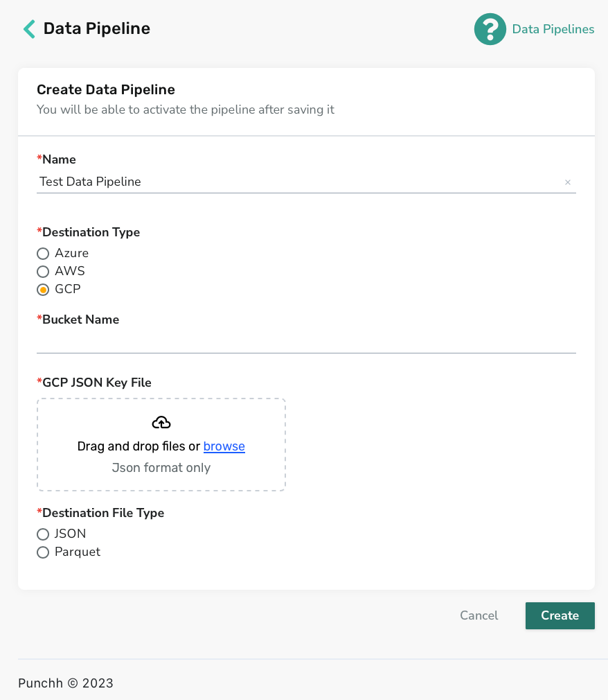The height and width of the screenshot is (700, 608).
Task: Select the GCP radio button
Action: coord(43,290)
